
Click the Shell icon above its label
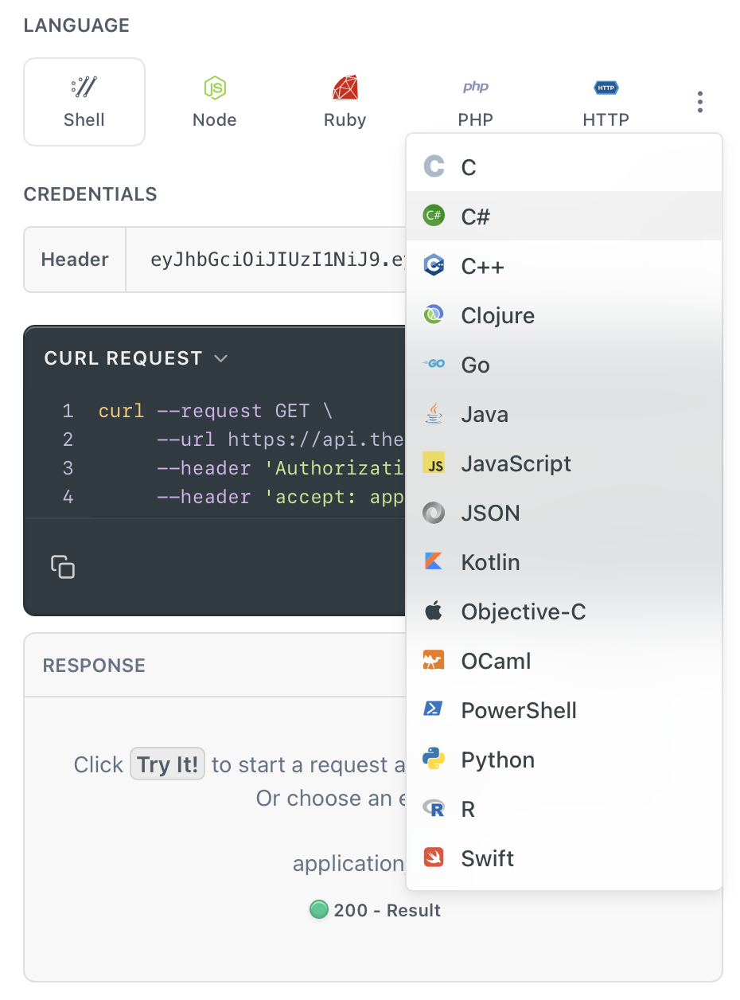point(84,87)
